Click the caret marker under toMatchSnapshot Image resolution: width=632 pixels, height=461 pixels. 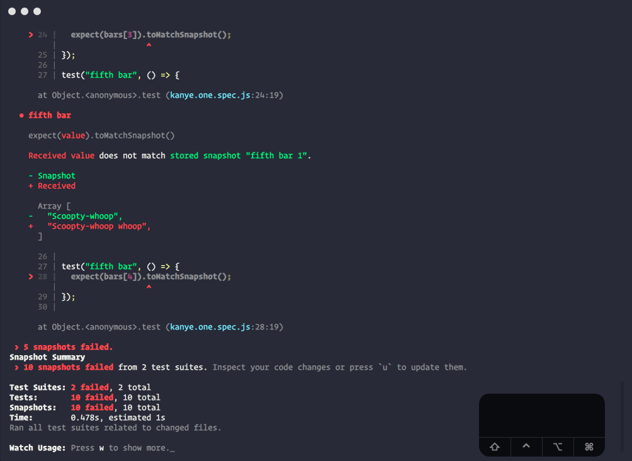[147, 43]
